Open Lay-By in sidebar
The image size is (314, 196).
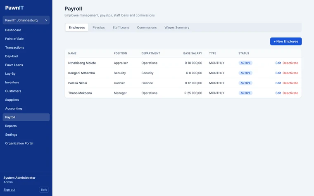[x=10, y=73]
